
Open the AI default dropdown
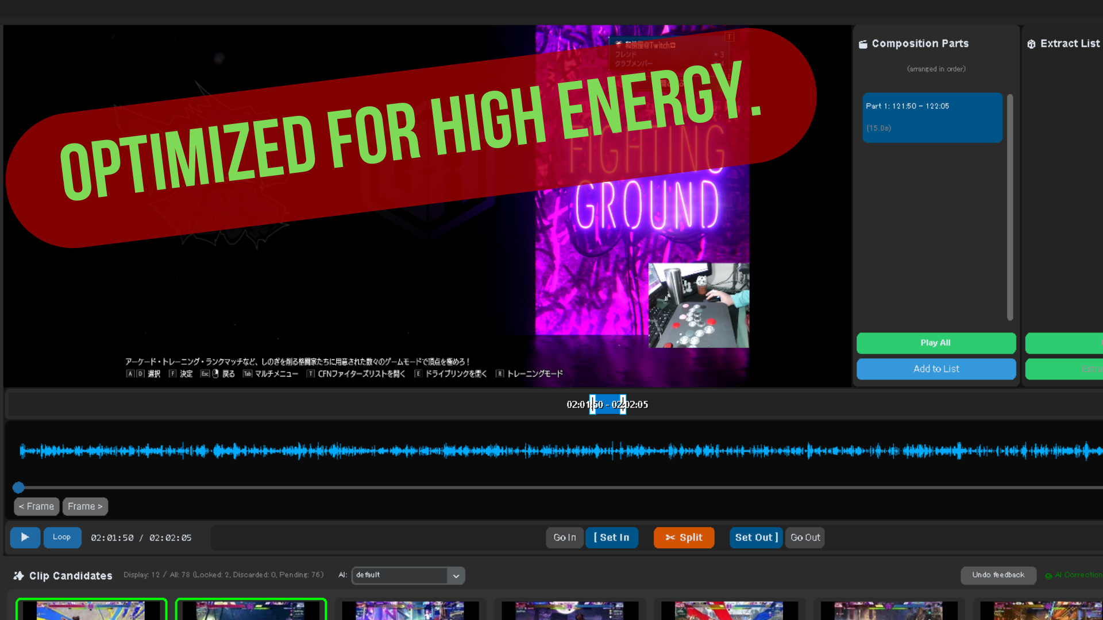408,575
